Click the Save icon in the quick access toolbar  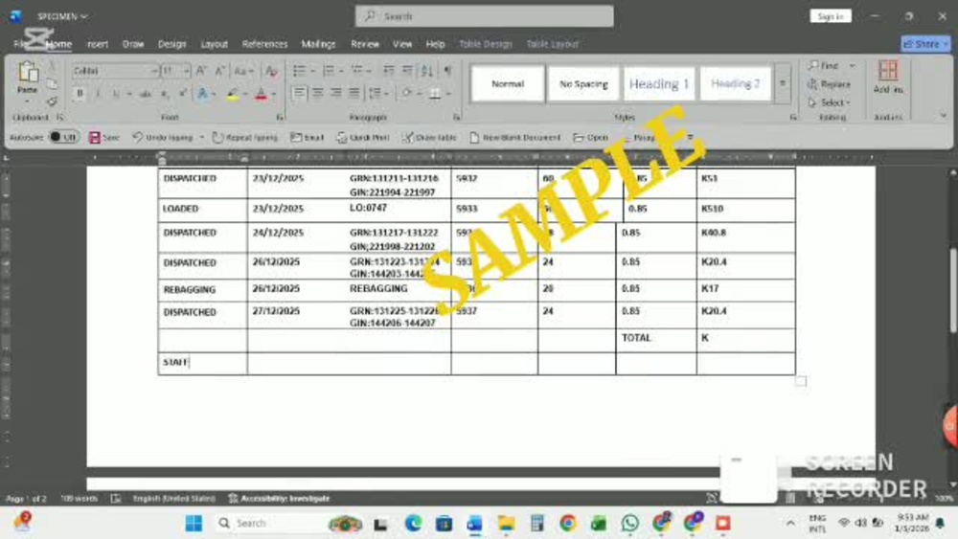click(x=104, y=137)
